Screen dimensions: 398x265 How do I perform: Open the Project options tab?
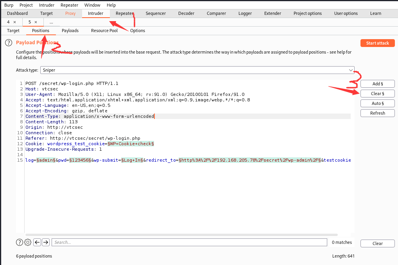308,13
